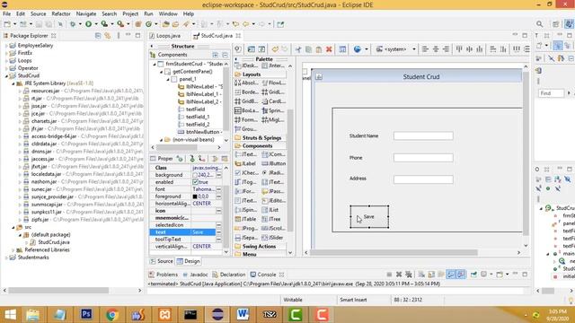Toggle the enabled property checkbox
Screen dimensions: 575x323
pos(196,182)
